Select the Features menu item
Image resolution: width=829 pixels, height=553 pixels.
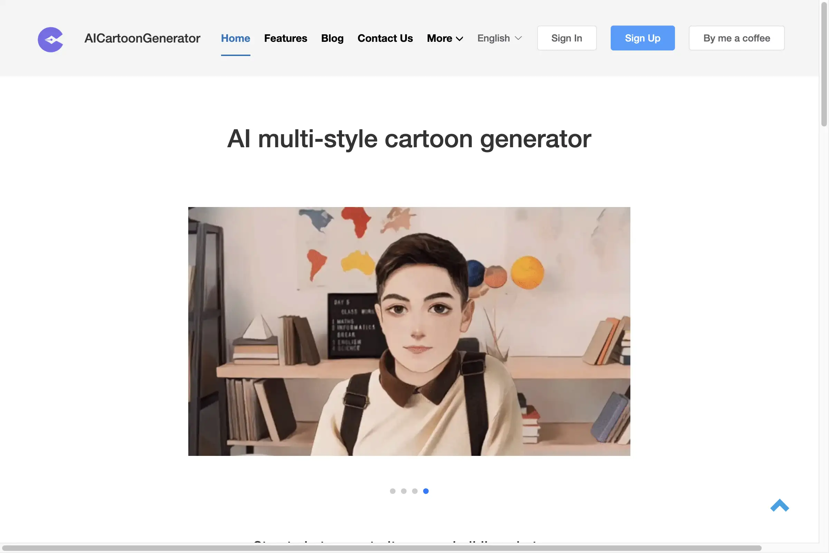[286, 38]
